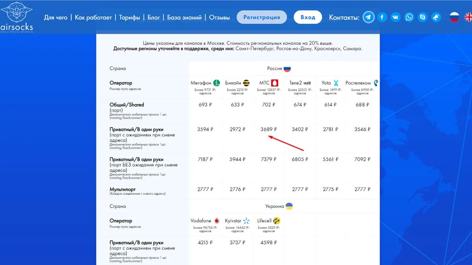Open the Skype contact icon
Screen dimensions: 472x265
[x=422, y=17]
